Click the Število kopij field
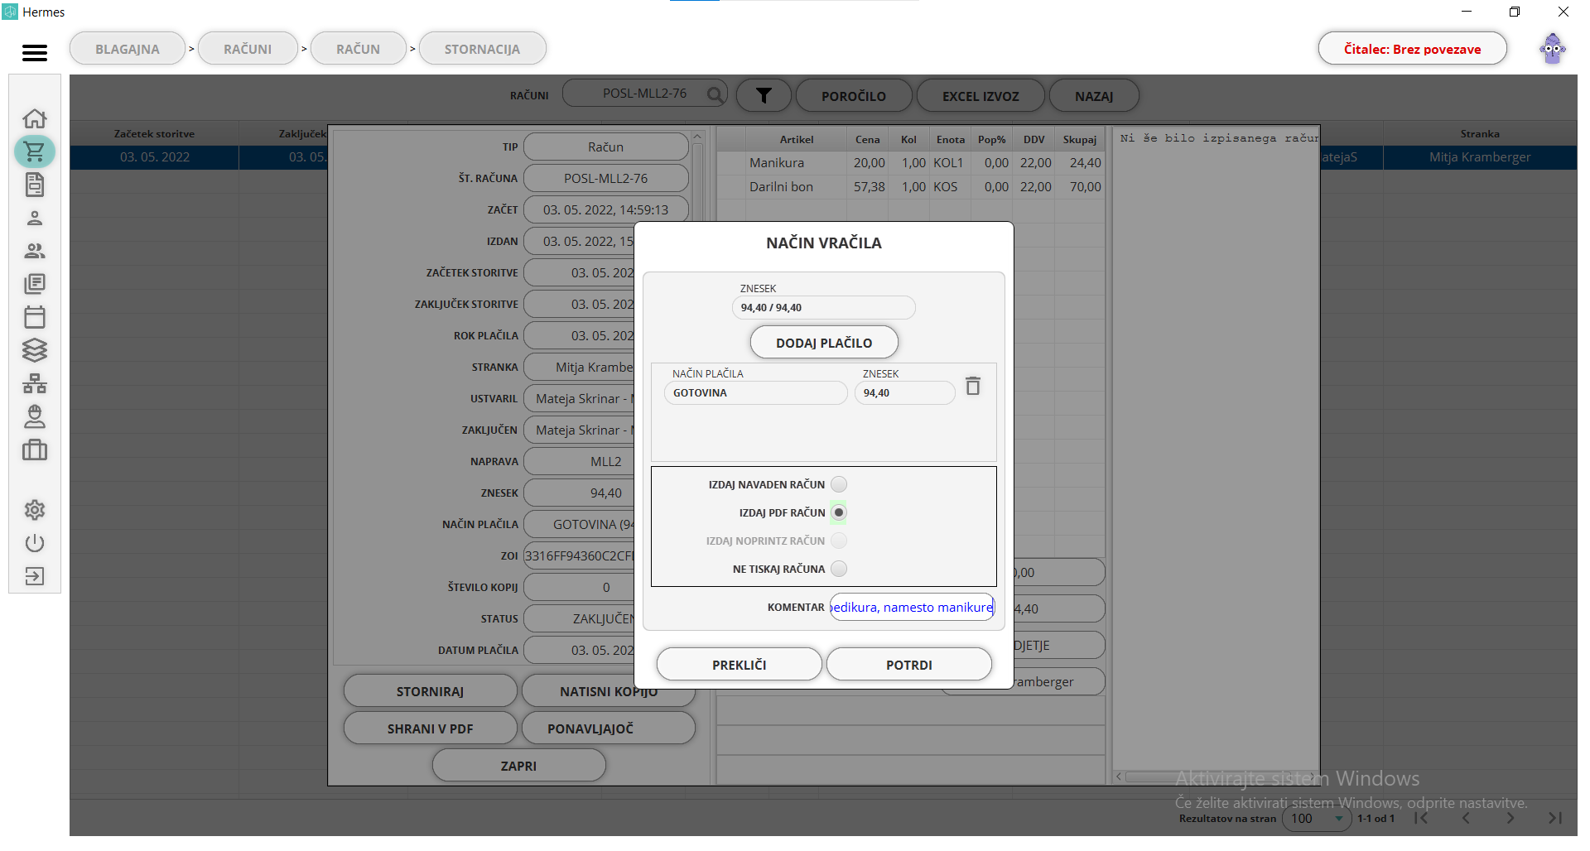This screenshot has width=1590, height=851. (x=579, y=587)
